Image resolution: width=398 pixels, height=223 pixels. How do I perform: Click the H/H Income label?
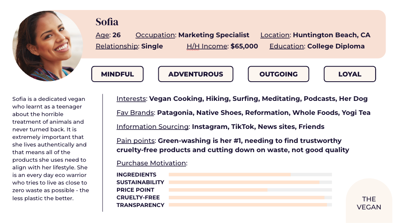[207, 46]
